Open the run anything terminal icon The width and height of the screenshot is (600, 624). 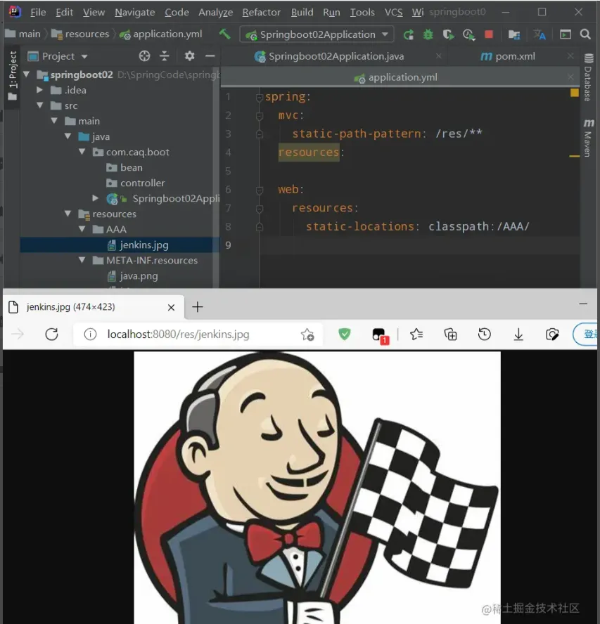[565, 34]
